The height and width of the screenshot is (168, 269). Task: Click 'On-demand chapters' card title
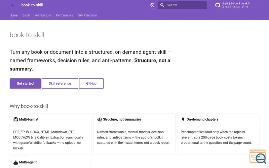[x=202, y=119]
